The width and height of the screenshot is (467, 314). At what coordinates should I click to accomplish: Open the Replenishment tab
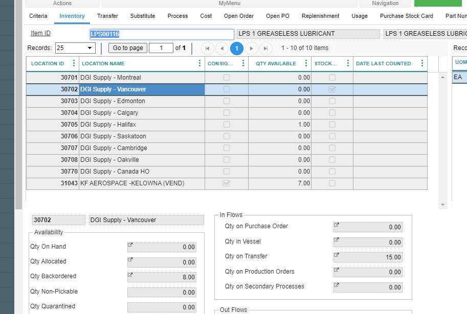pos(320,16)
